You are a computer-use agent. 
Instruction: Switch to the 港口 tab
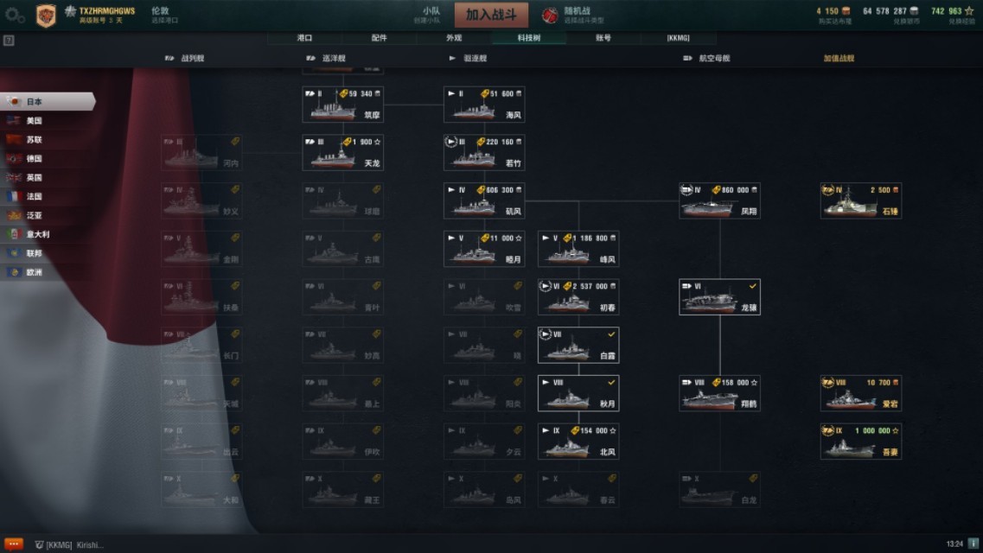coord(304,38)
